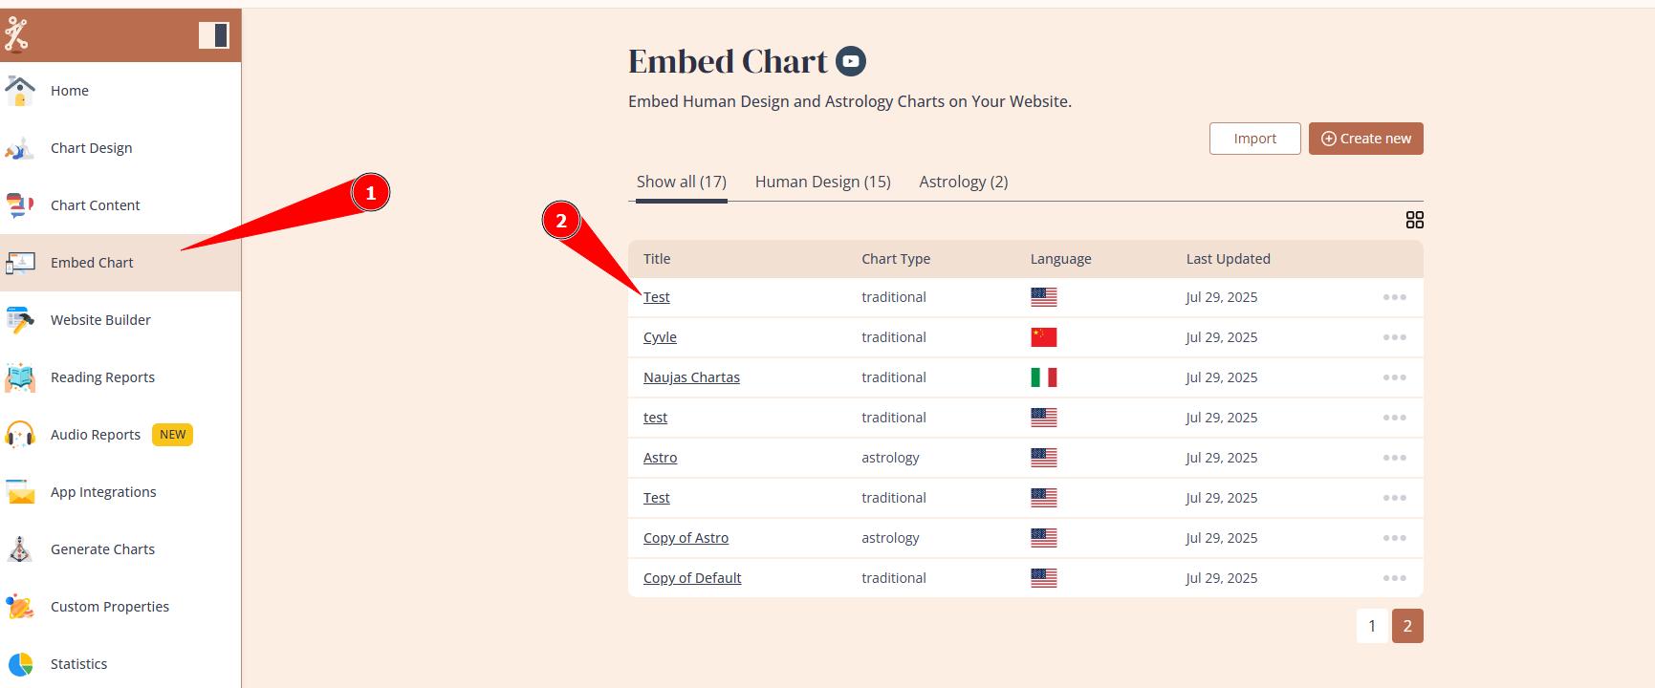Switch to Astrology (2) tab
This screenshot has height=688, width=1655.
963,182
